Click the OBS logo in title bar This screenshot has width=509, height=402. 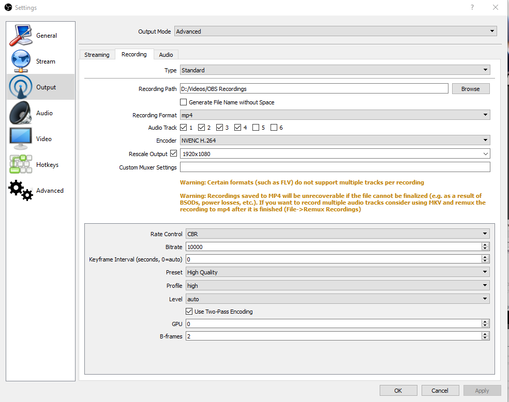[8, 7]
